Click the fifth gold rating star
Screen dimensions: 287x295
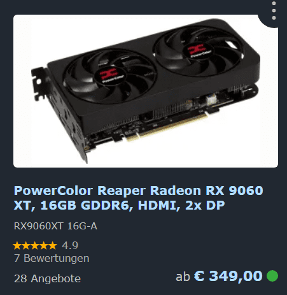[x=53, y=245]
